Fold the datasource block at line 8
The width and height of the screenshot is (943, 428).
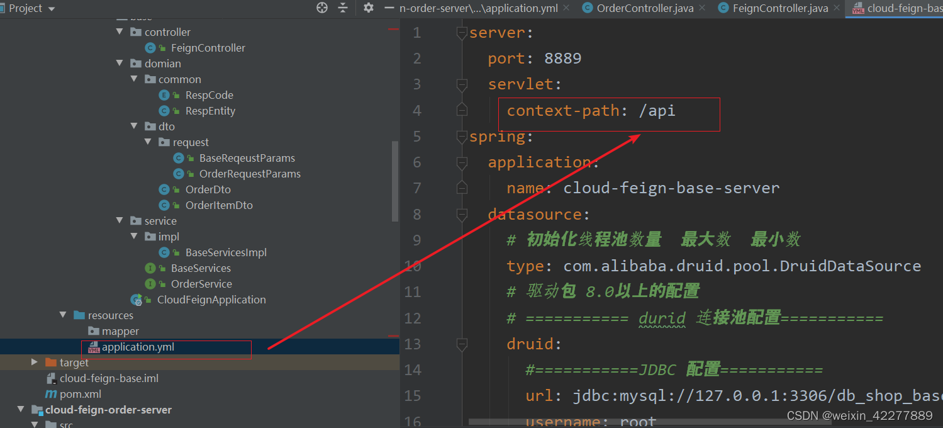point(462,215)
